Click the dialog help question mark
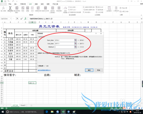 (x=96, y=33)
